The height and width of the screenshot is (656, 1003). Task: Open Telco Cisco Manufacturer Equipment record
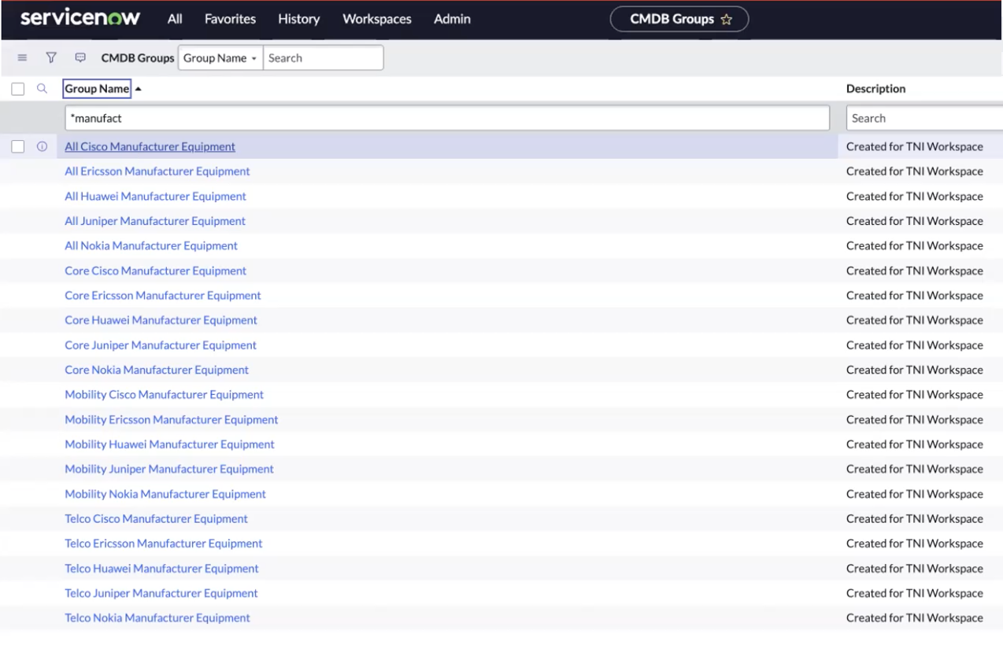tap(156, 519)
